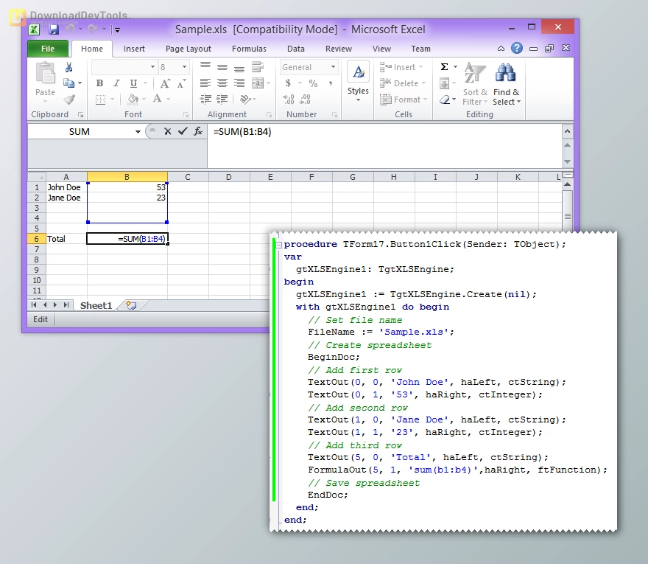Open the File menu
Image resolution: width=648 pixels, height=564 pixels.
[47, 48]
